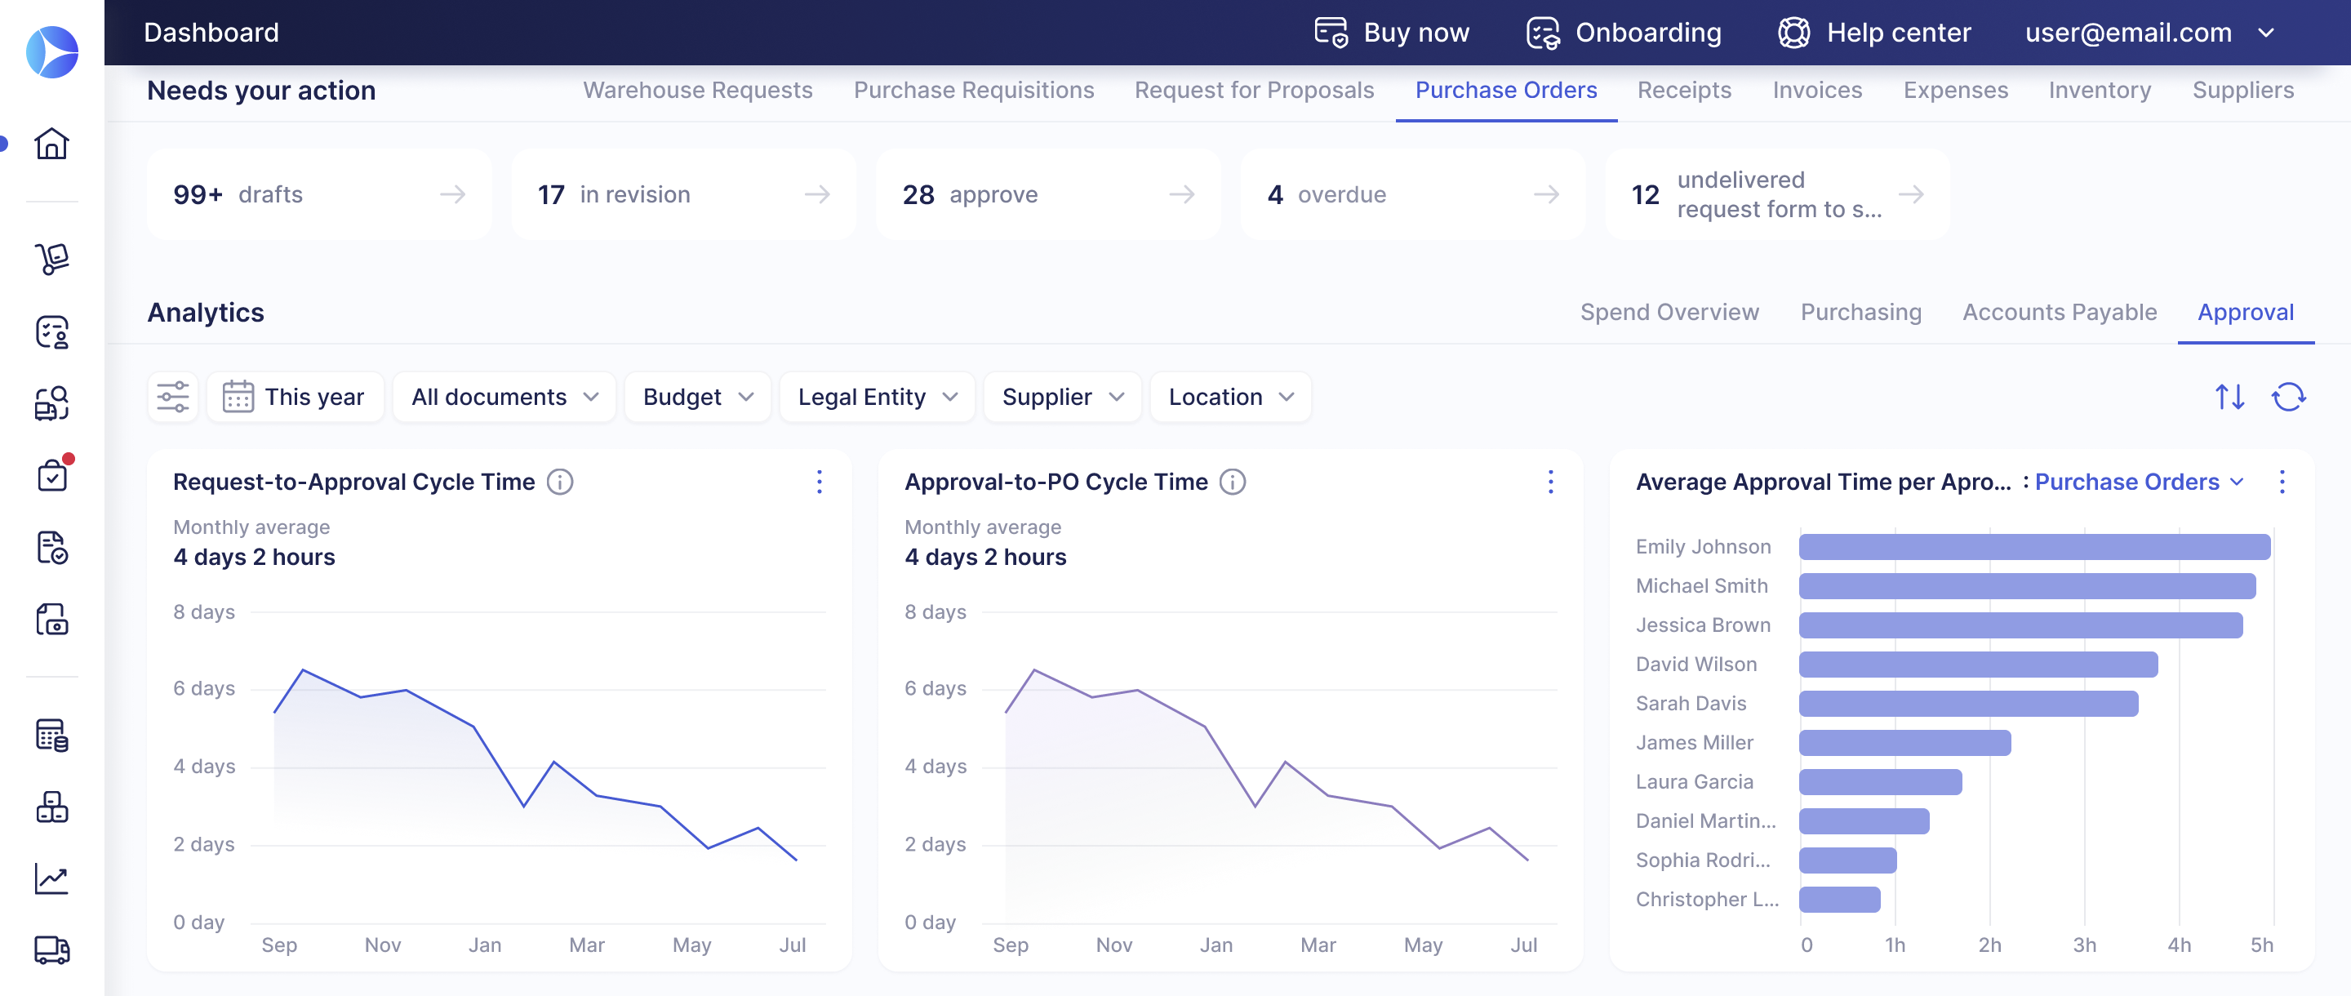
Task: Open the Legal Entity filter dropdown
Action: pyautogui.click(x=876, y=397)
